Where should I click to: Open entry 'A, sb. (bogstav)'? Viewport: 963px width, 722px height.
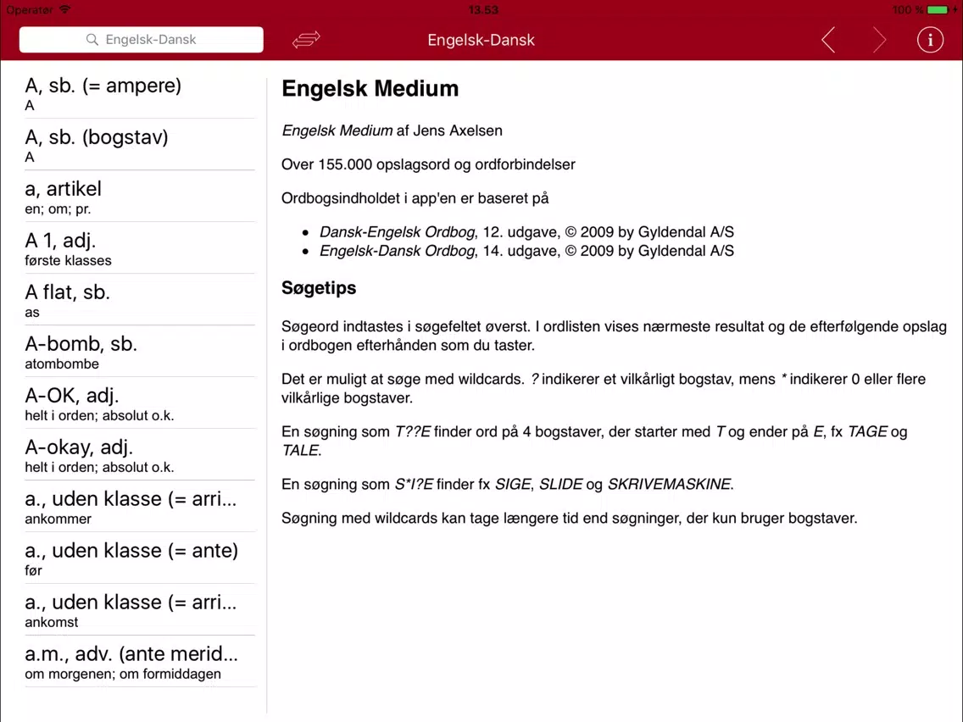pos(139,144)
